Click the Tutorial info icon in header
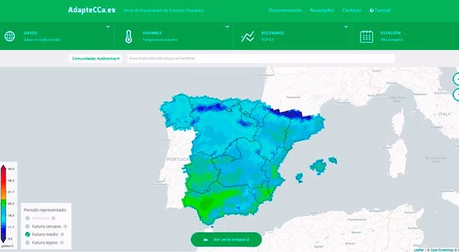This screenshot has height=252, width=459. click(x=372, y=10)
